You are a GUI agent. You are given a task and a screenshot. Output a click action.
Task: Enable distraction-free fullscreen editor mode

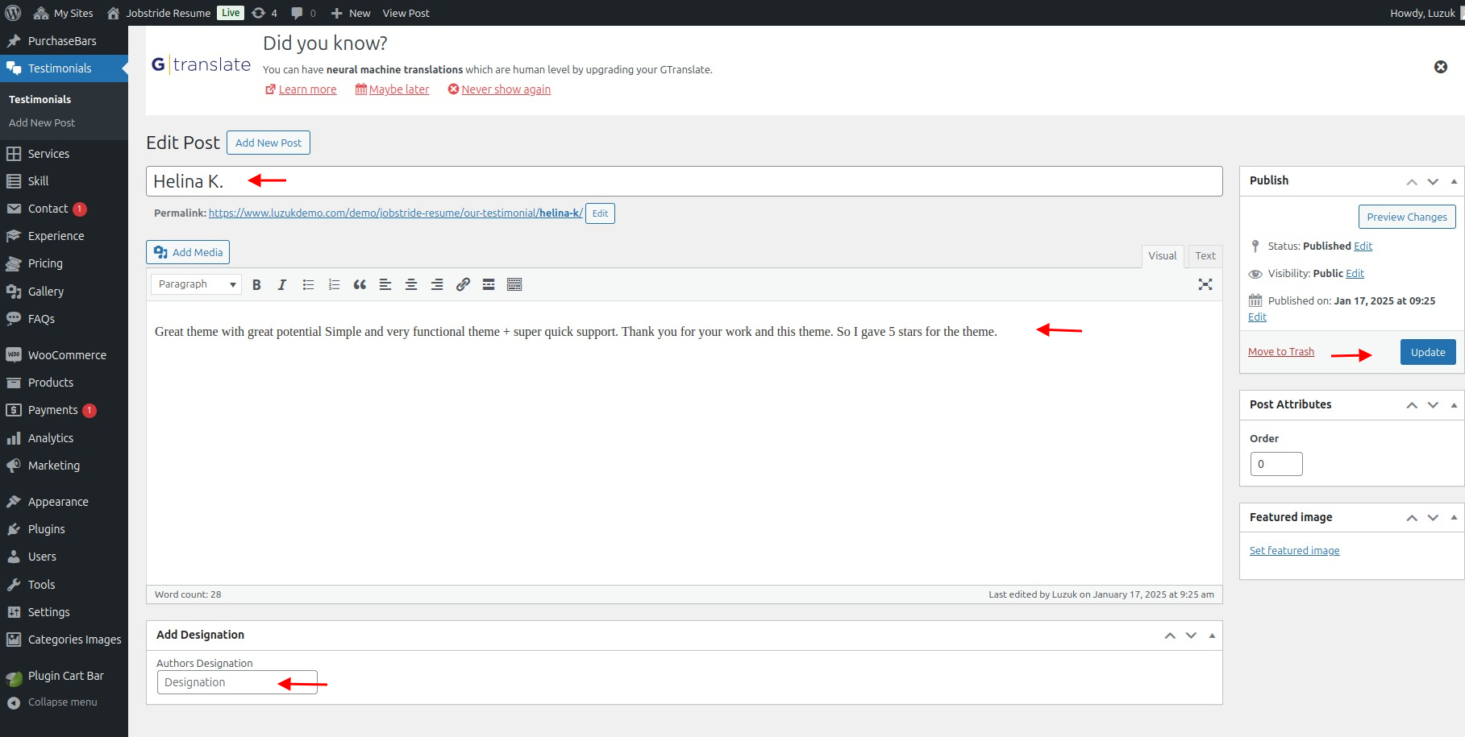tap(1205, 284)
